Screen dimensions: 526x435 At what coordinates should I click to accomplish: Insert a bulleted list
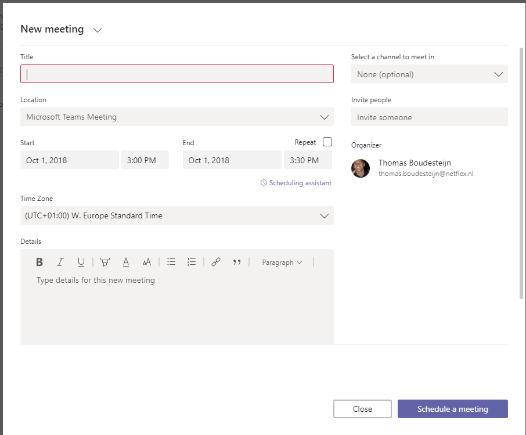(171, 262)
